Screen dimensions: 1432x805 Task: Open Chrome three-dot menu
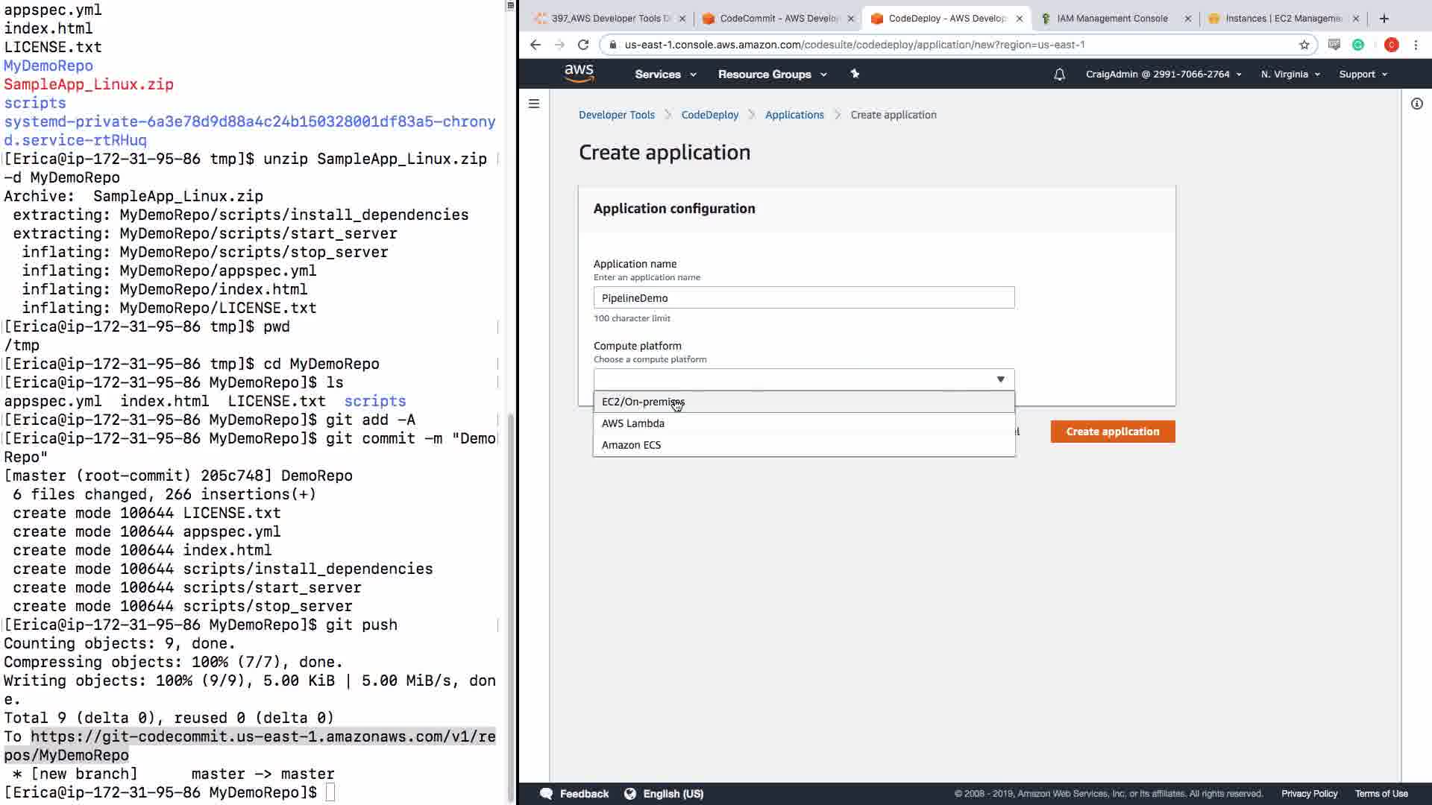[1416, 45]
